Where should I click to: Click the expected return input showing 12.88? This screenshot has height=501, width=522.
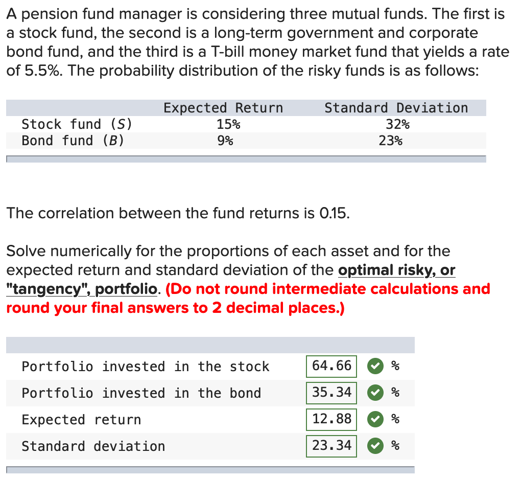click(x=331, y=420)
